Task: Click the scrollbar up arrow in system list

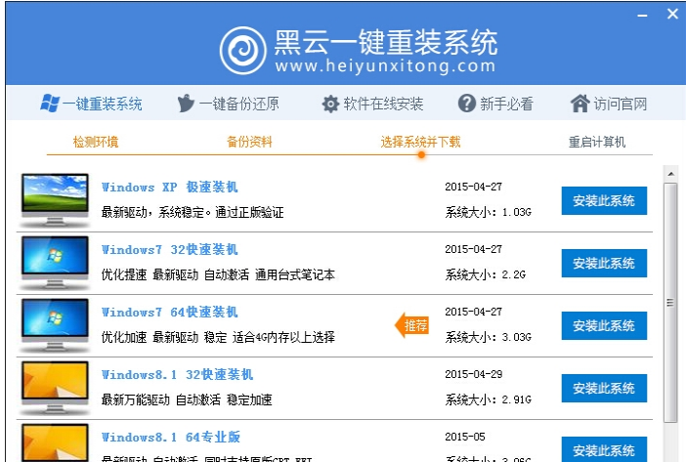Action: (670, 174)
